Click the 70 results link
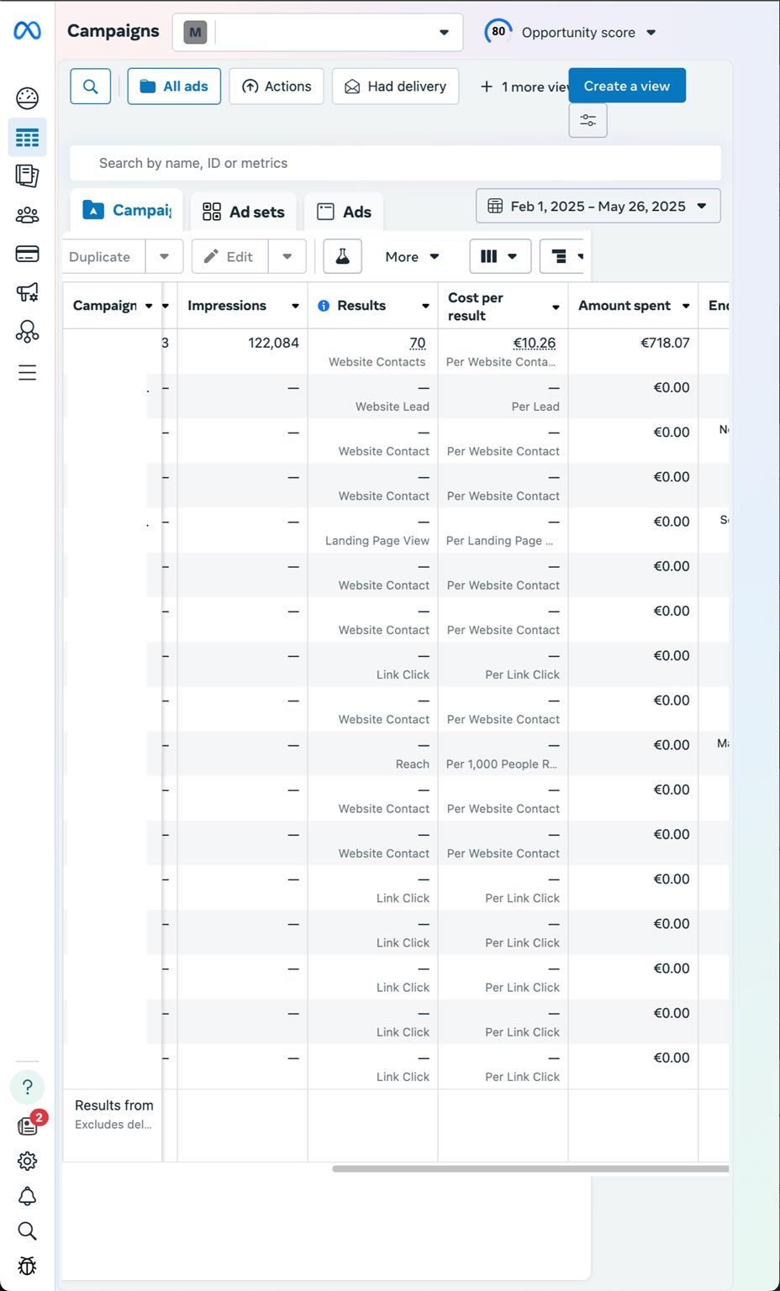Screen dimensions: 780x1291 [x=418, y=343]
